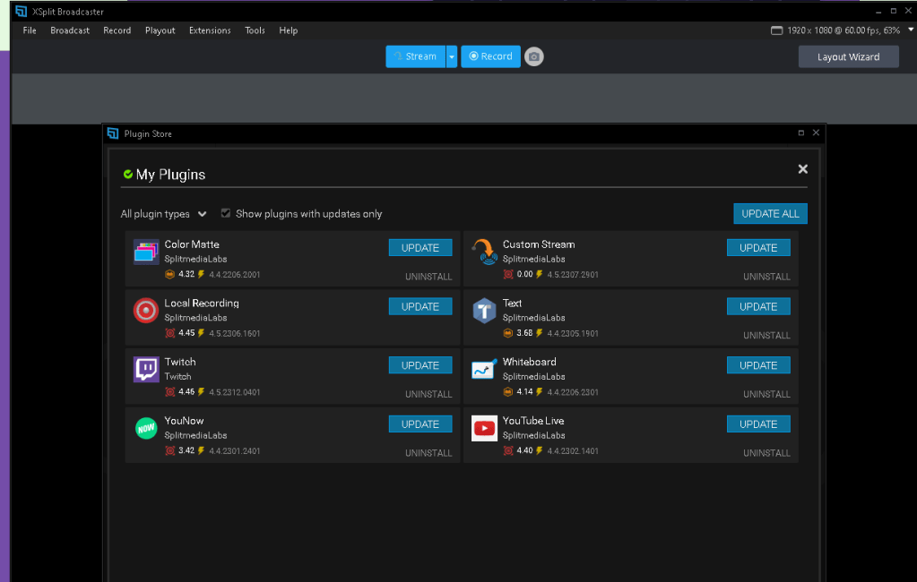The image size is (917, 582).
Task: Update the Twitch plugin
Action: click(420, 365)
